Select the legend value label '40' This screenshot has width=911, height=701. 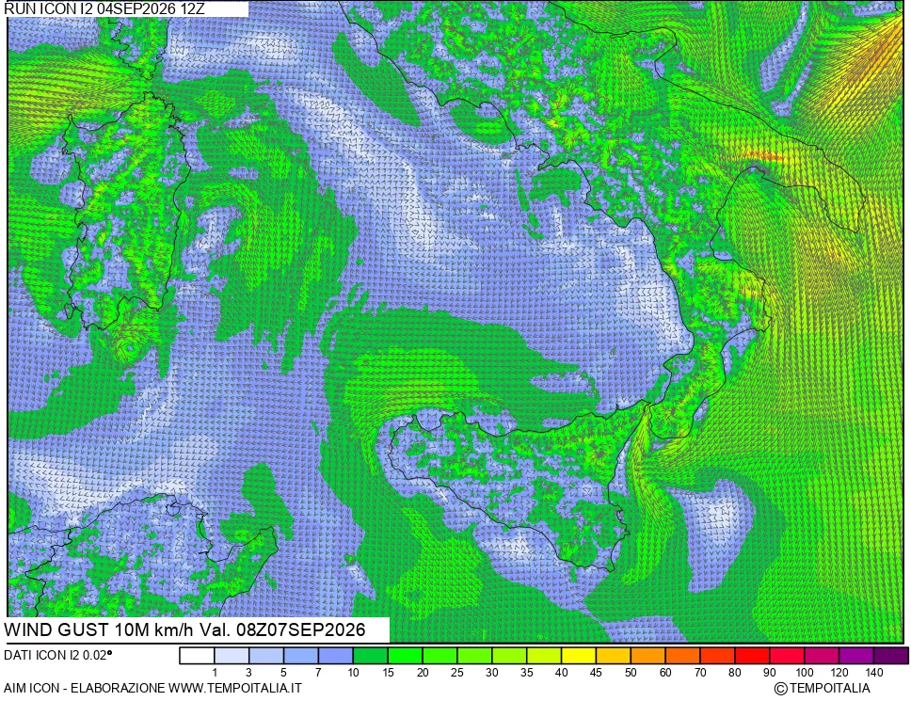tap(561, 673)
